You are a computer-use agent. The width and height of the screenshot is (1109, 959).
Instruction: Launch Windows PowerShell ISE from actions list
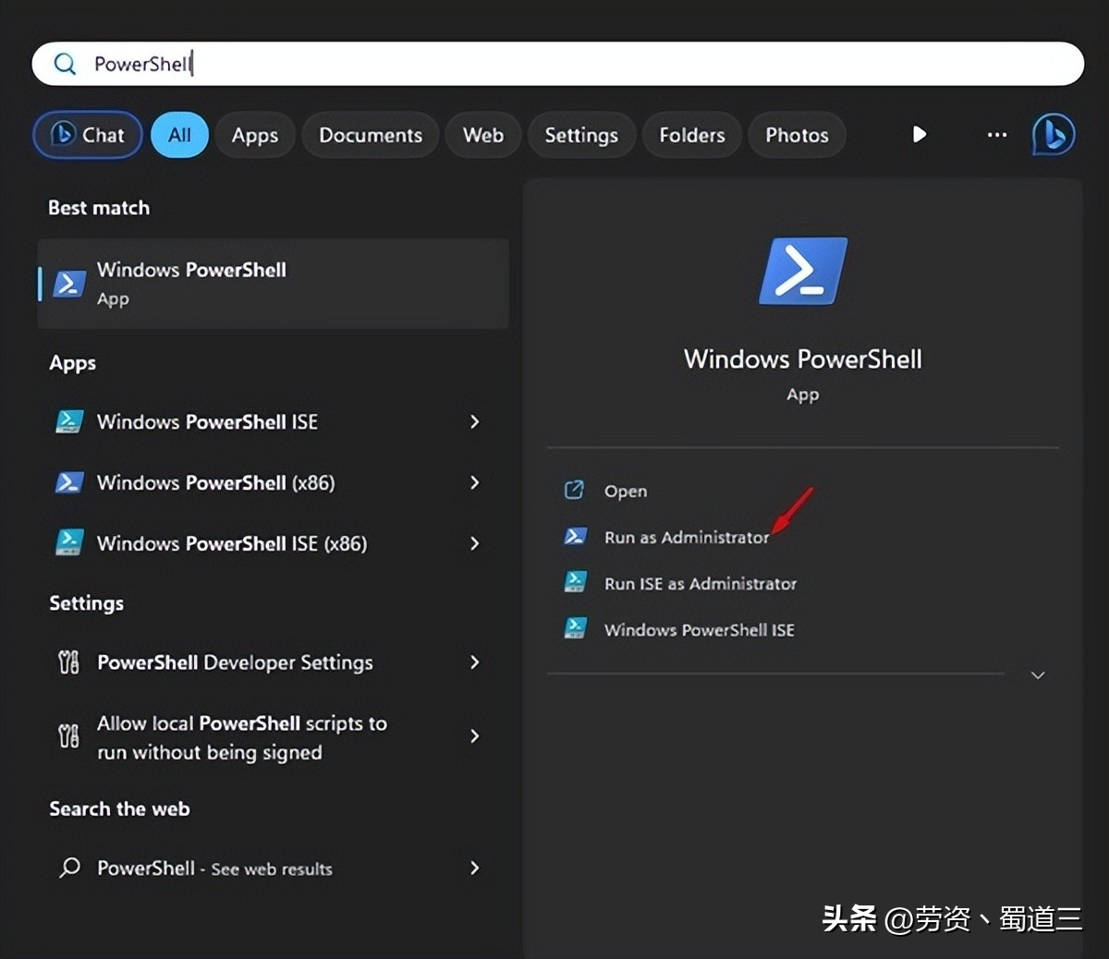700,630
